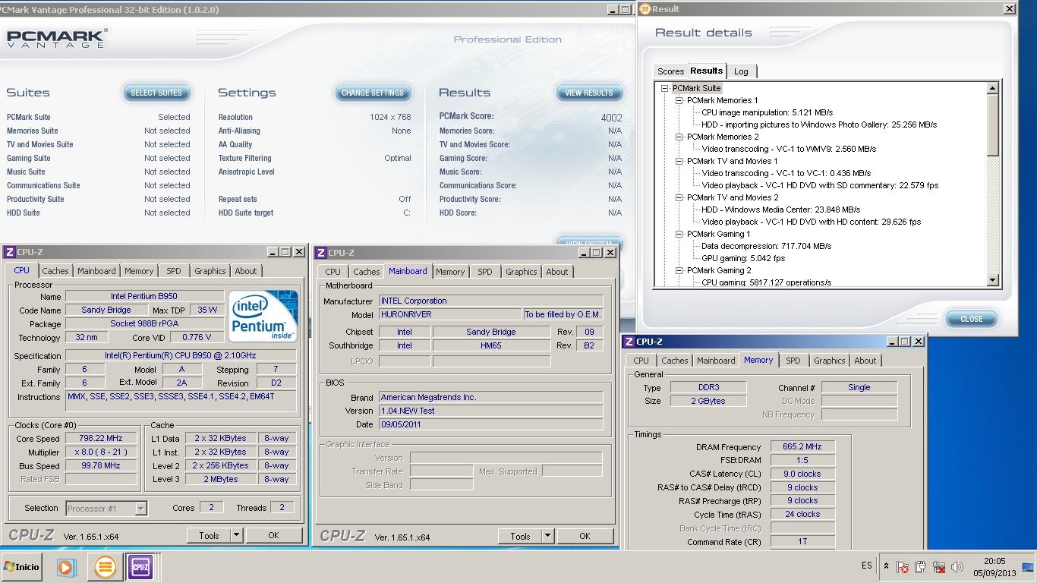The image size is (1037, 583).
Task: Click the VIEW RESULTS button
Action: point(589,93)
